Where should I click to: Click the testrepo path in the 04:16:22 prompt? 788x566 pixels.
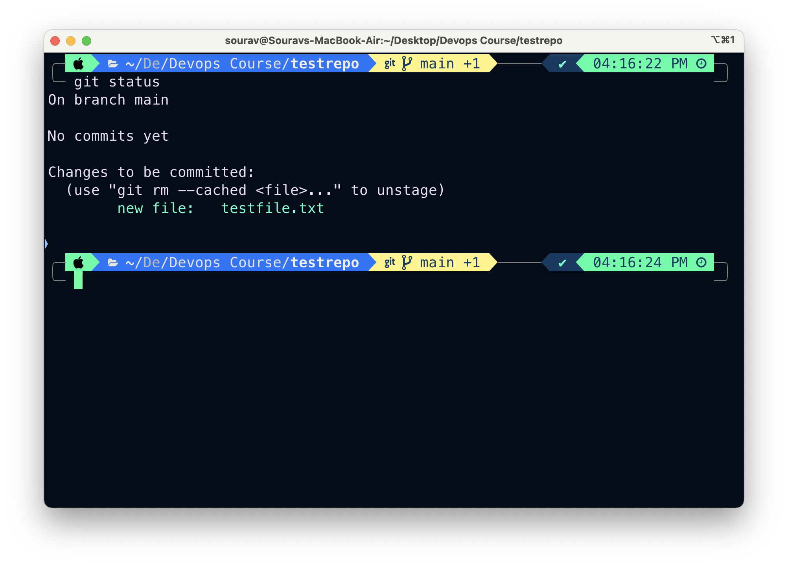click(242, 64)
